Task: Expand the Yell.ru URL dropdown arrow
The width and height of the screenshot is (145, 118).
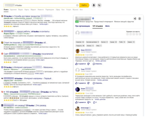Action: (41, 94)
